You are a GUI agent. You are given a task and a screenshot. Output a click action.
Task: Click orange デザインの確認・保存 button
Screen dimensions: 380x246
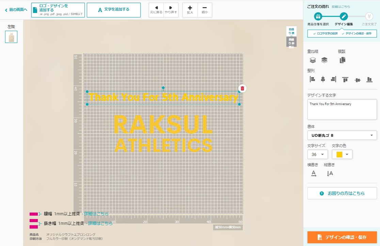click(x=342, y=237)
